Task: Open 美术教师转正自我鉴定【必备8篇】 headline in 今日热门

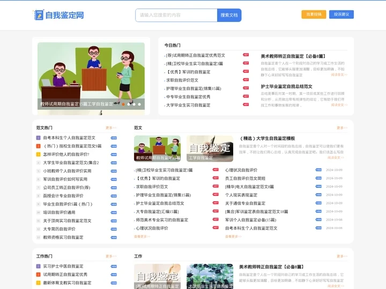Action: (x=293, y=56)
